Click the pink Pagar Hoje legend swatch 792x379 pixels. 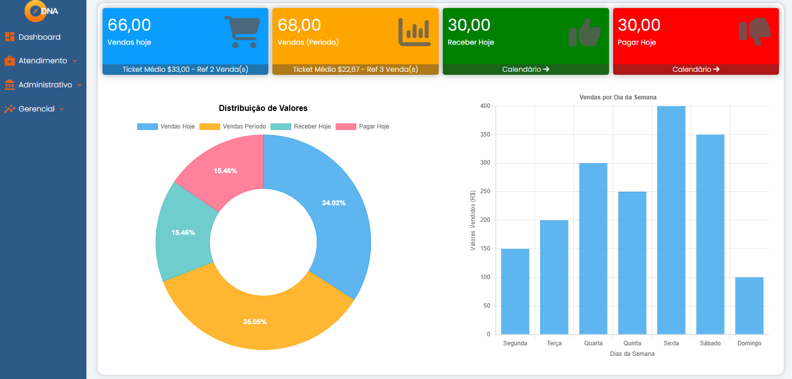tap(346, 127)
